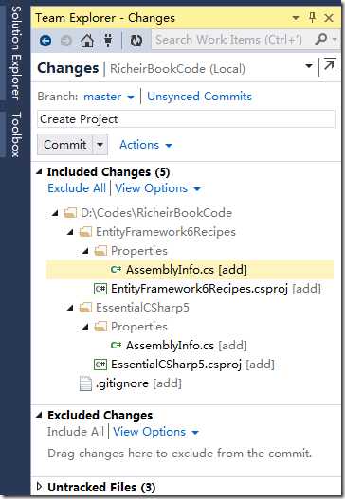Click the Unsynced Commits link

(199, 97)
